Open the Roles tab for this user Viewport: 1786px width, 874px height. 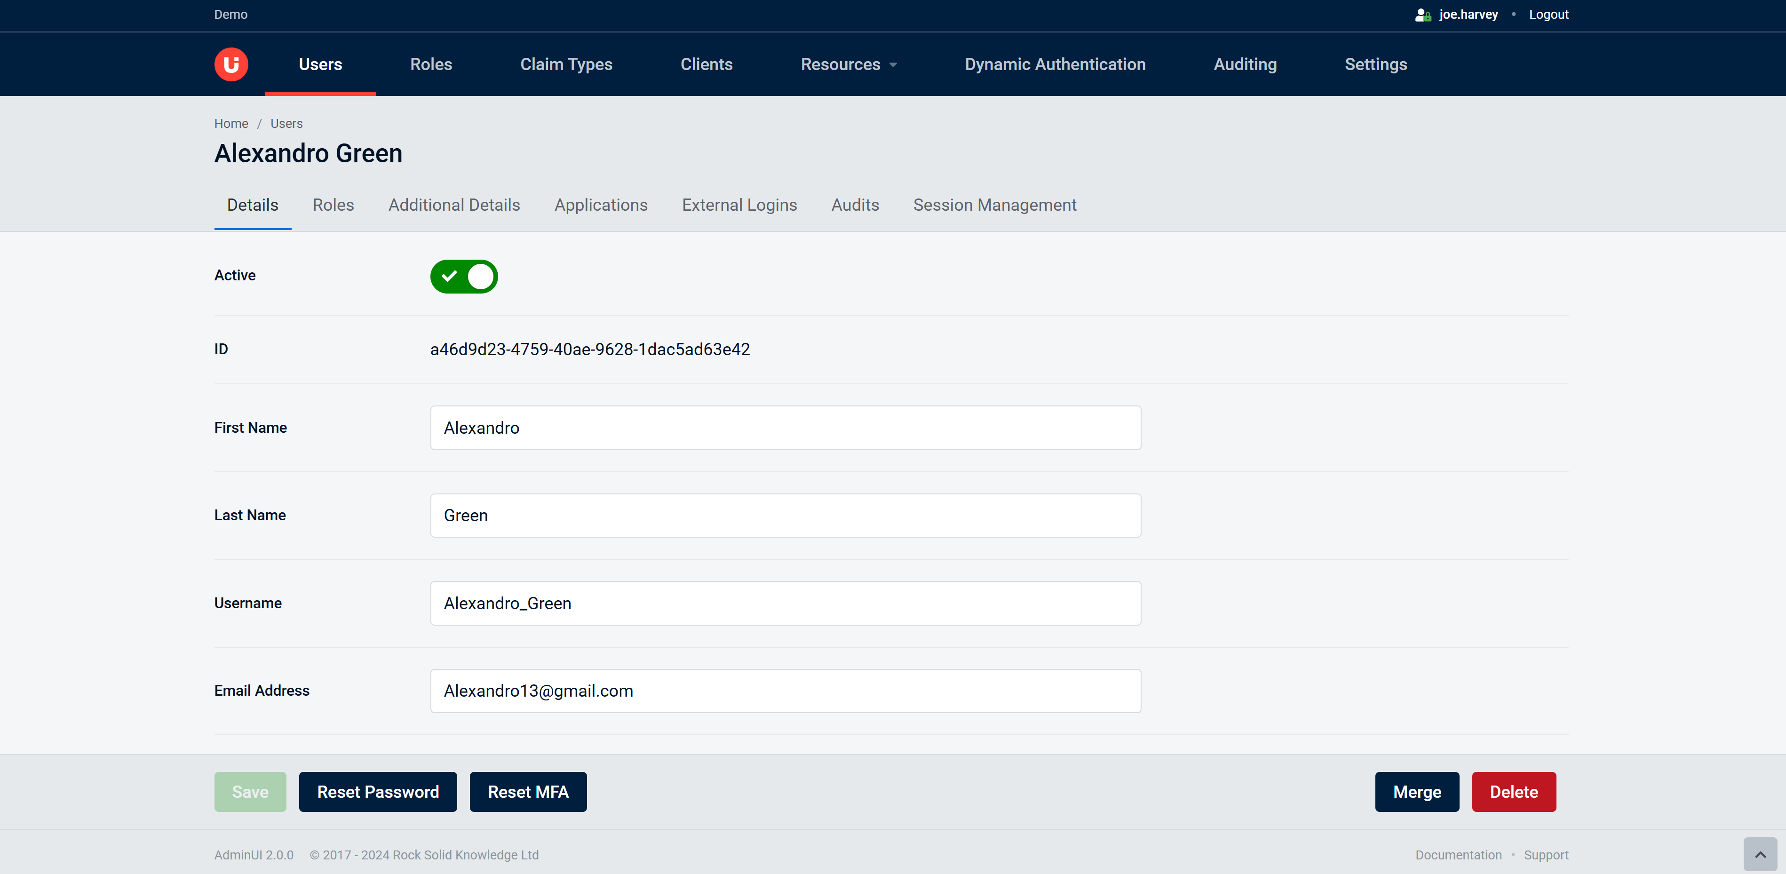333,205
